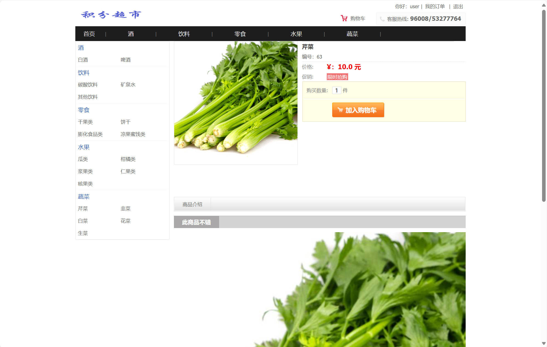
Task: Click the cart icon inside 加入购物车 button
Action: tap(340, 110)
